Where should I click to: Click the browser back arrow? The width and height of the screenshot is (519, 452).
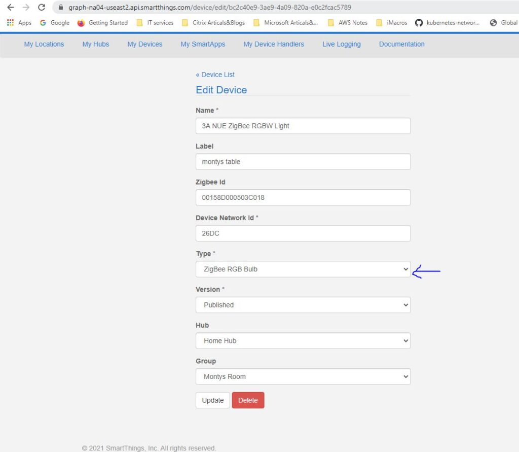(x=11, y=7)
